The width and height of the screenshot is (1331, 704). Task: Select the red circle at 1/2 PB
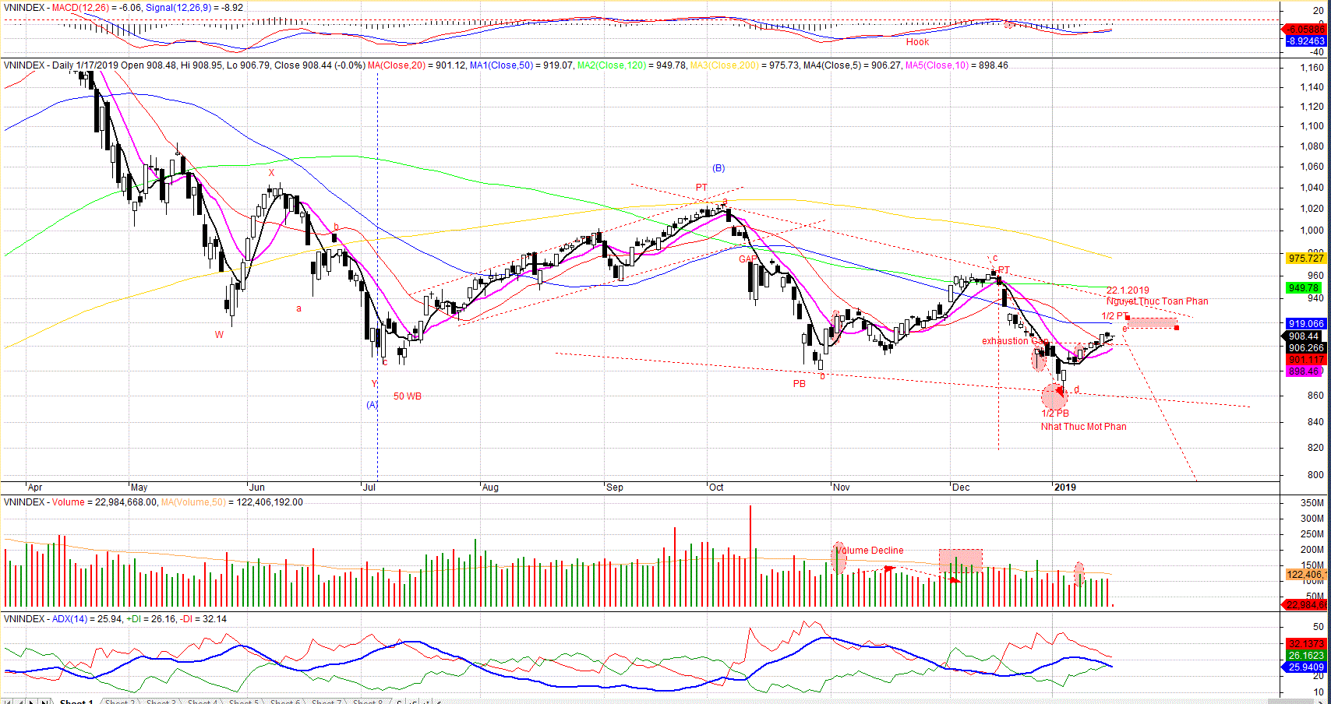[x=1054, y=396]
